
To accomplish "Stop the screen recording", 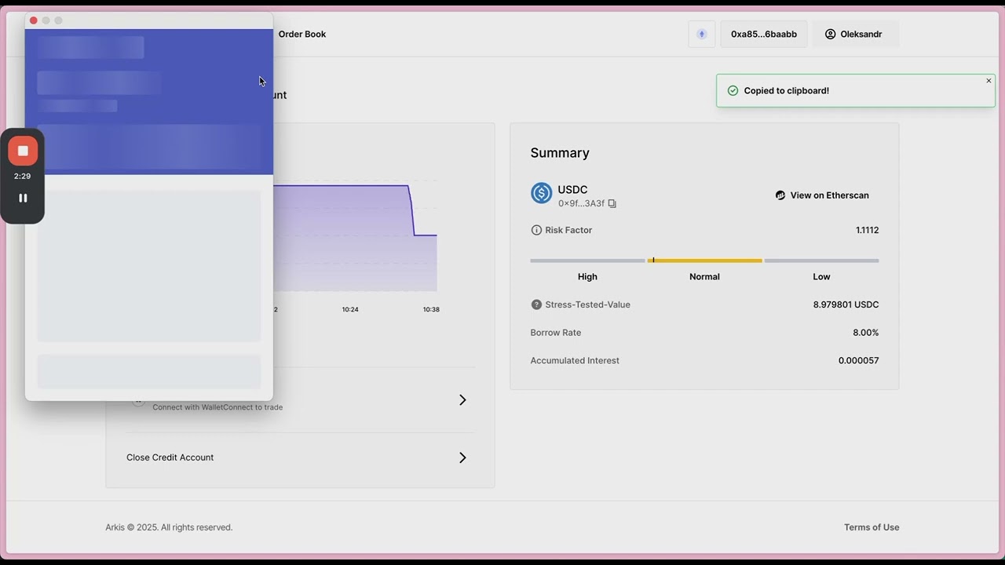I will point(23,151).
